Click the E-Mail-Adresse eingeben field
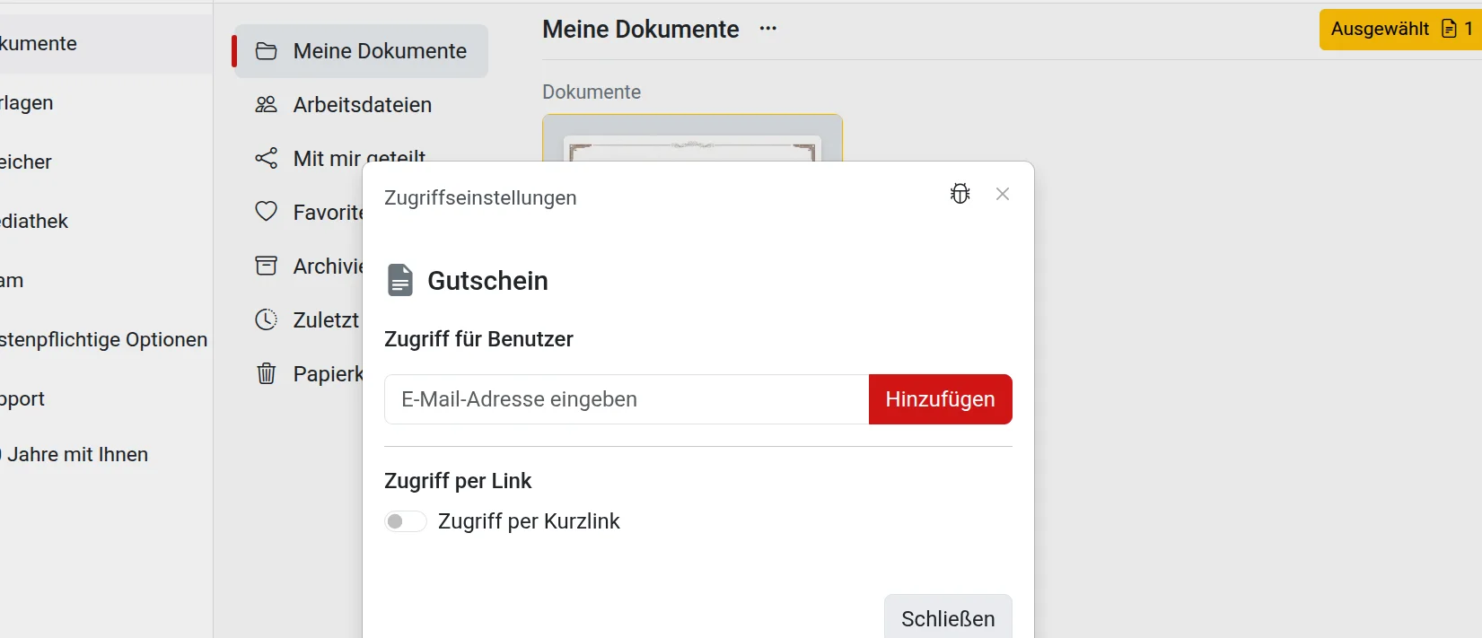 627,399
